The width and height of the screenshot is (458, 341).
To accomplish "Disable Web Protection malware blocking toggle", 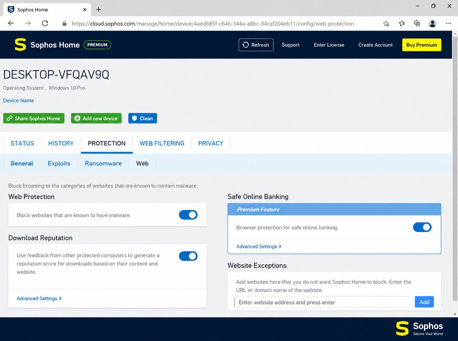I will tap(188, 215).
